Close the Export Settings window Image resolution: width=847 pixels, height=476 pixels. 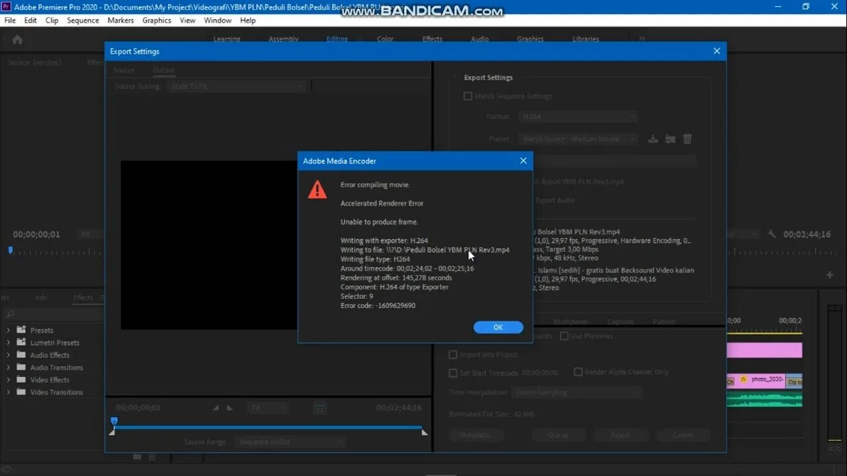717,51
